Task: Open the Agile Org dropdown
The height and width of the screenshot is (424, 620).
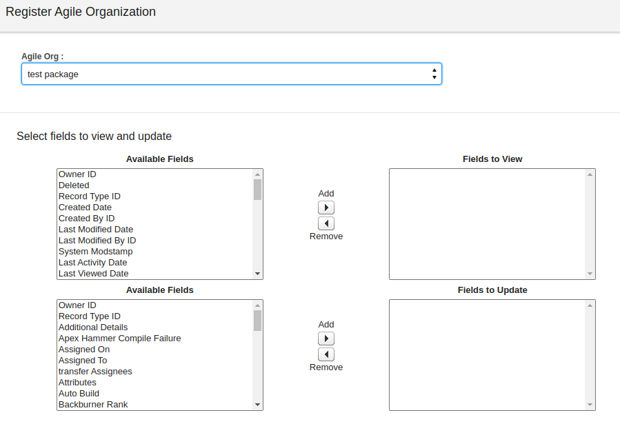Action: point(231,74)
